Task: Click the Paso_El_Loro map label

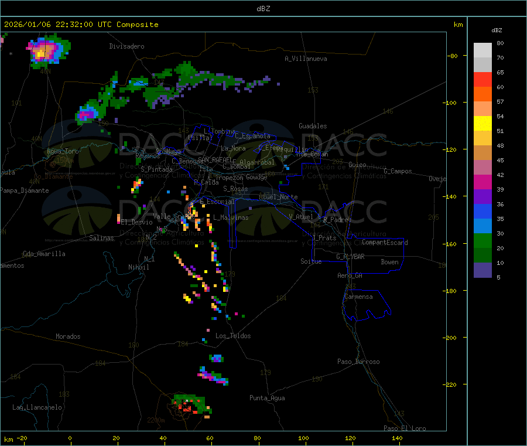Action: pos(405,428)
